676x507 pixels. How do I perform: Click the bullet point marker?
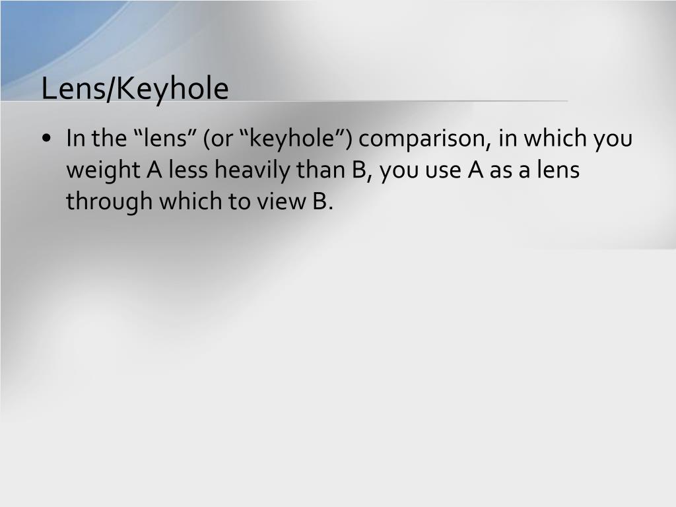point(47,139)
